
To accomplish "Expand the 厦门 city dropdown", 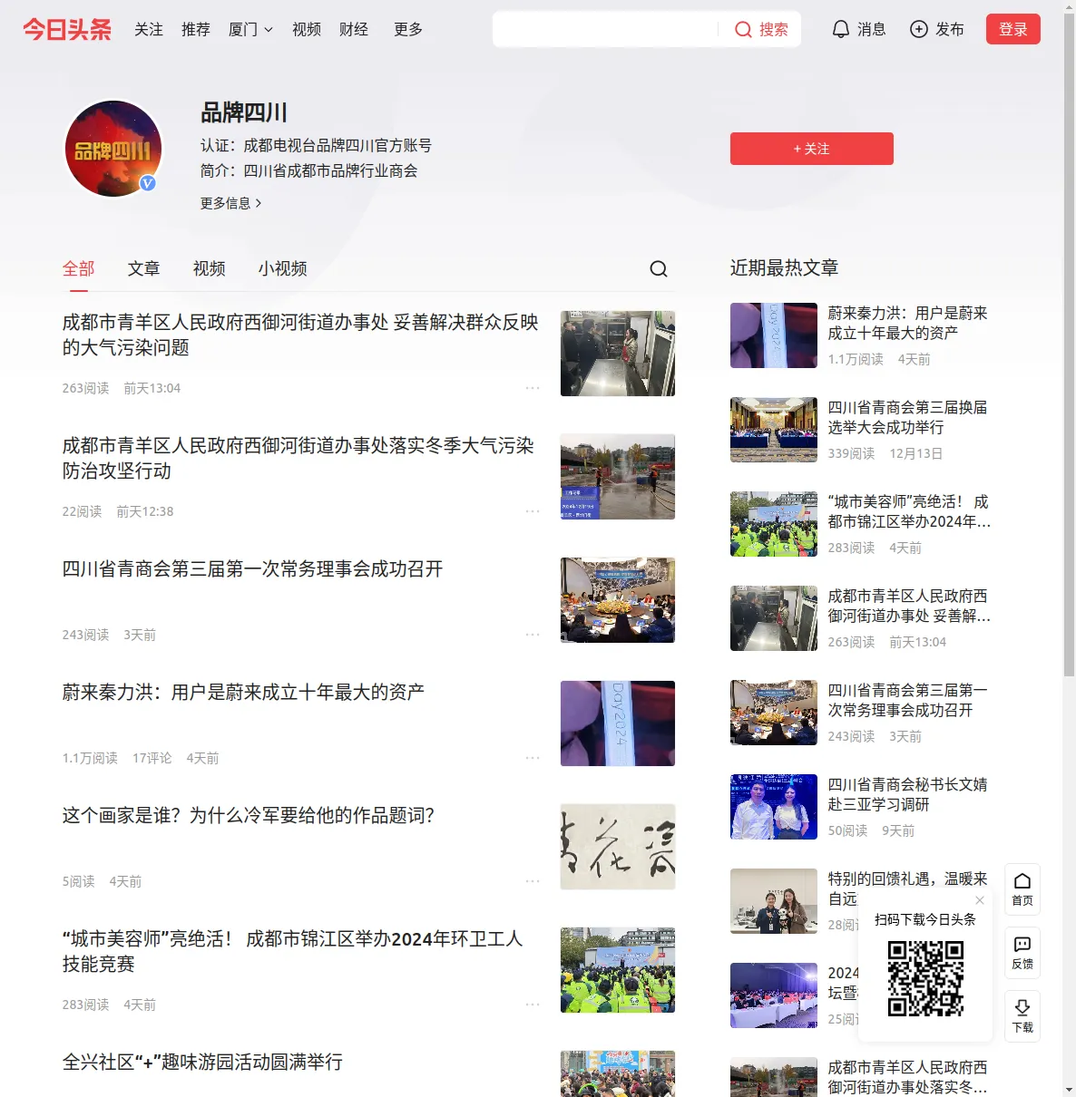I will 250,29.
